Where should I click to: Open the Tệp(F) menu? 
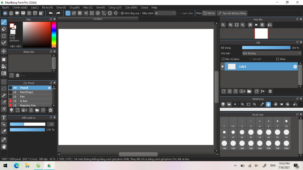(5, 7)
